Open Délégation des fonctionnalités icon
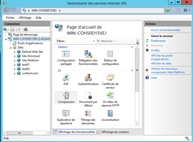This screenshot has height=142, width=193. [x=88, y=55]
